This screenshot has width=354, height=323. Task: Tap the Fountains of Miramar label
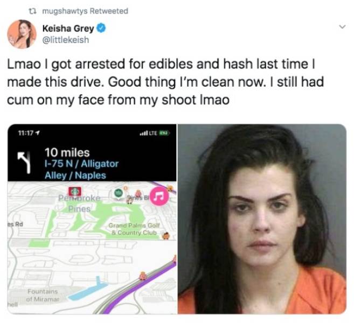(43, 295)
